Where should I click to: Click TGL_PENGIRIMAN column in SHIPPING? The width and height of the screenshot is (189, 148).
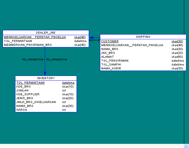[115, 61]
